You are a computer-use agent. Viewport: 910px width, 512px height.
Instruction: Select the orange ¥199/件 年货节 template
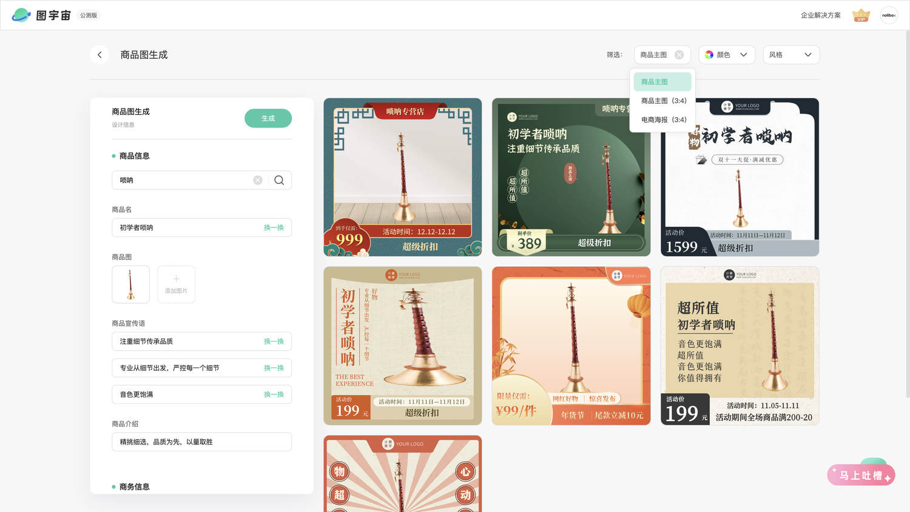coord(571,346)
